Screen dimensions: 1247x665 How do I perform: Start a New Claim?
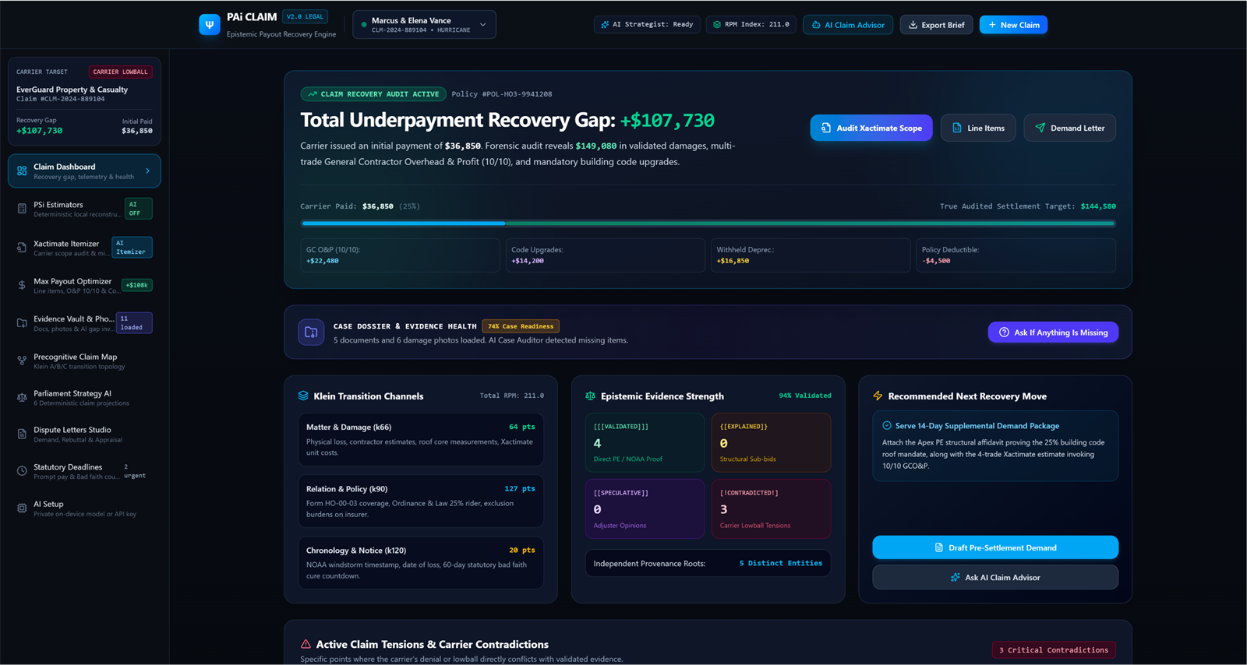tap(1013, 25)
